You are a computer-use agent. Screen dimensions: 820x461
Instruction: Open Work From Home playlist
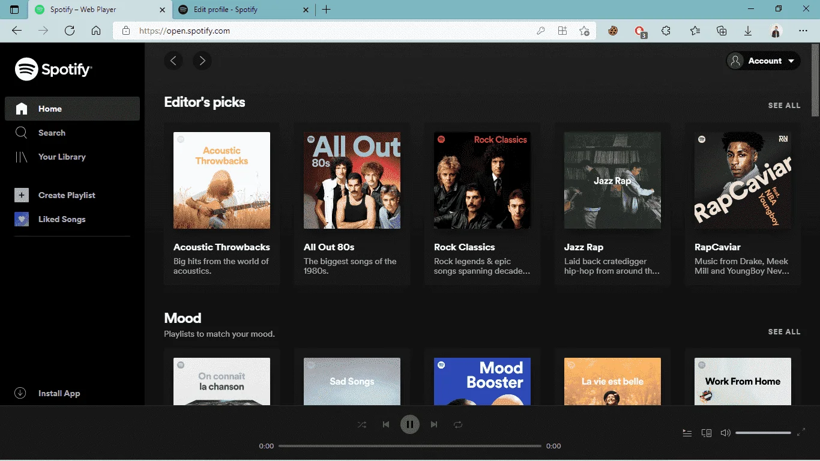click(x=743, y=381)
